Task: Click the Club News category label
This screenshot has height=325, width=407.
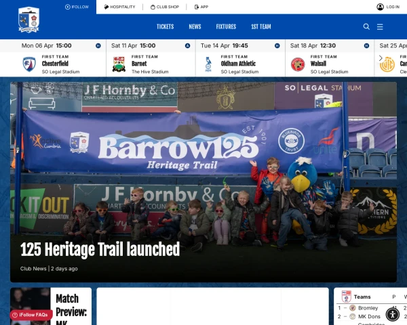Action: [33, 269]
